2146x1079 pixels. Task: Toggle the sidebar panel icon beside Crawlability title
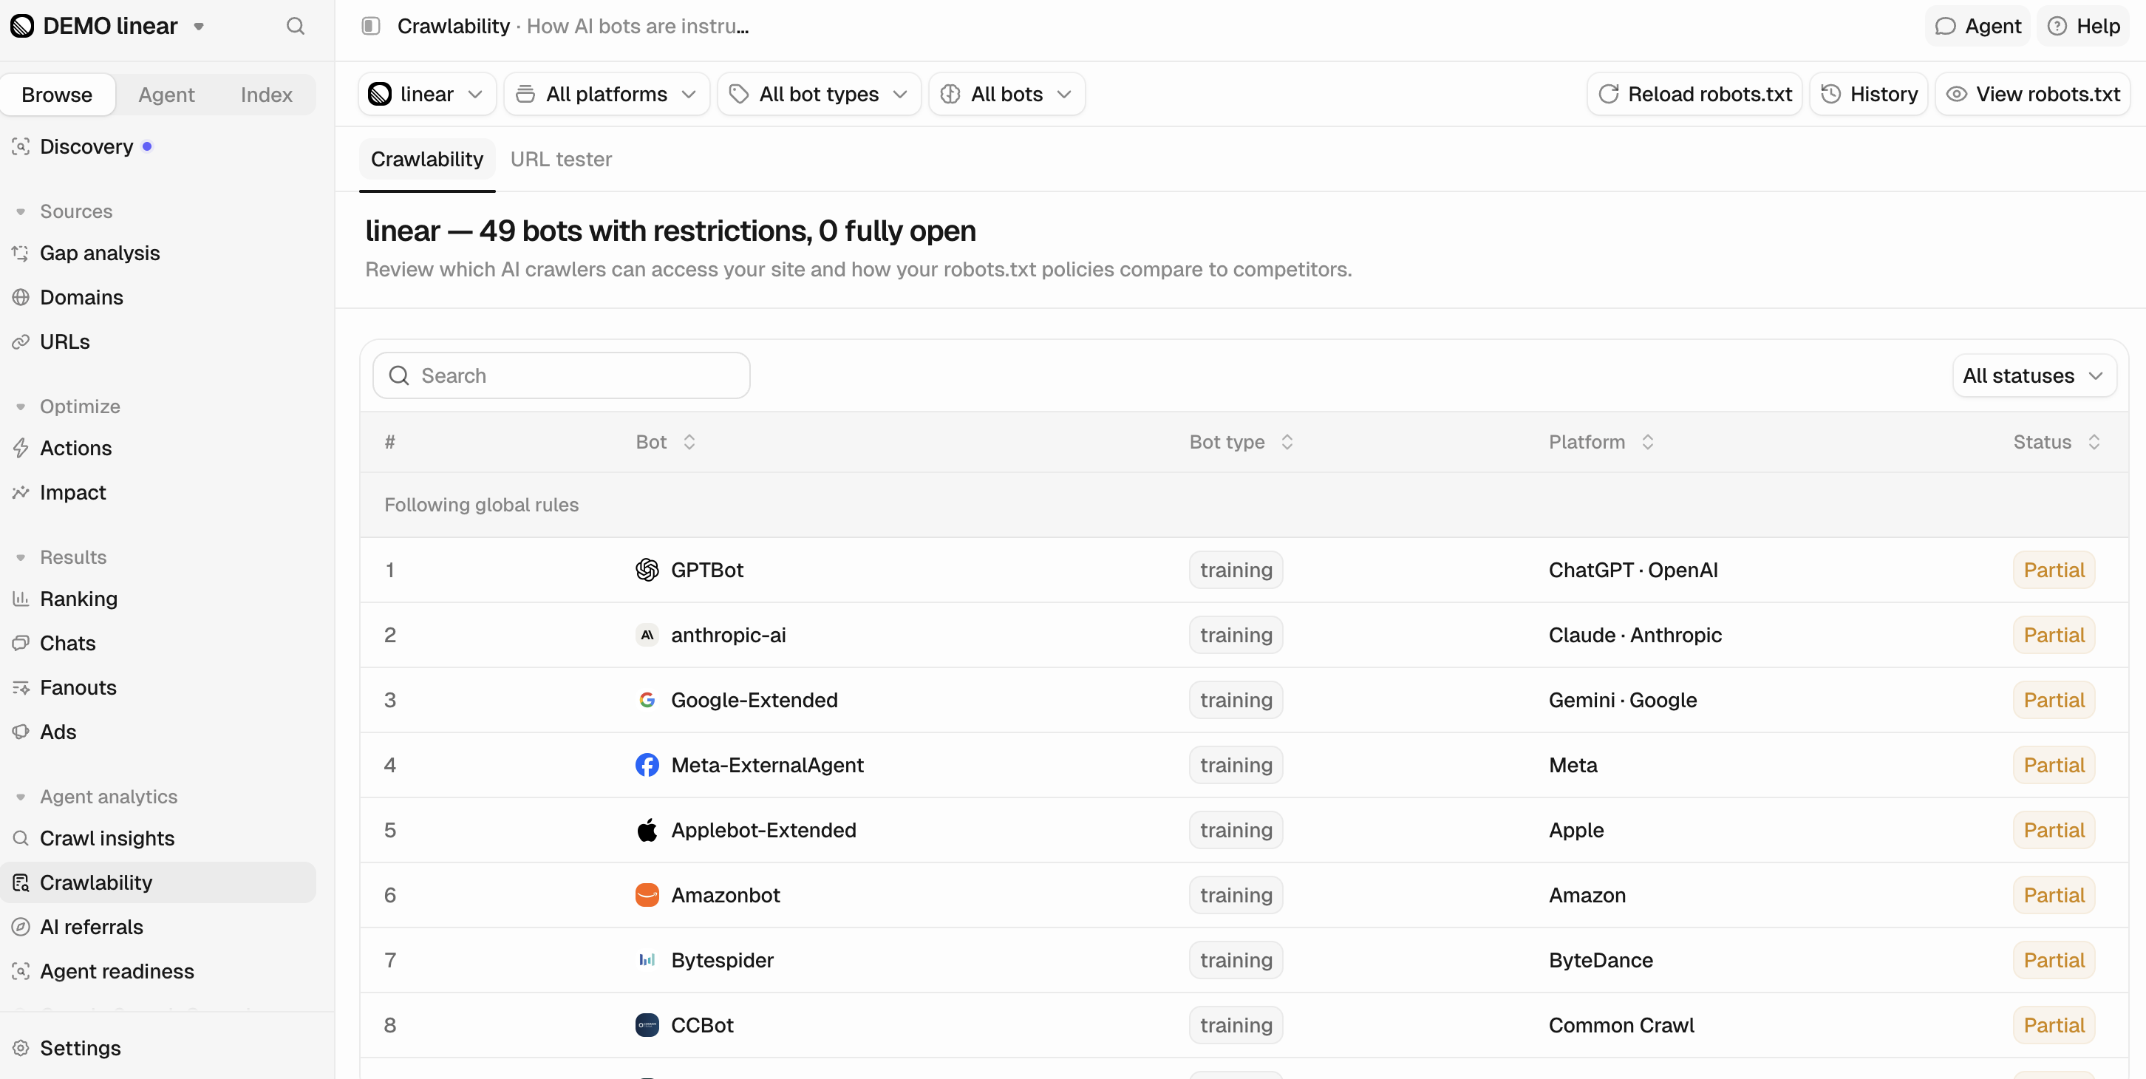pos(371,26)
